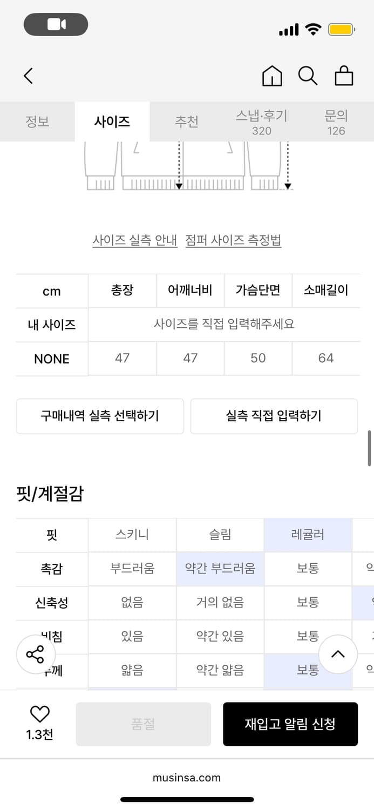
Task: Open the search function
Action: (x=308, y=76)
